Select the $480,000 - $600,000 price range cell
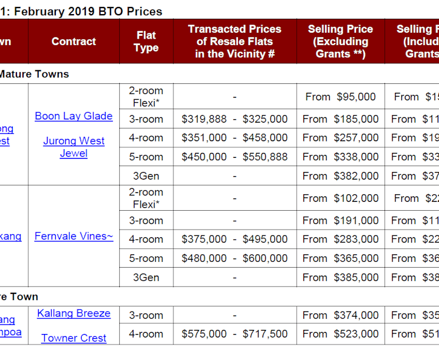This screenshot has width=439, height=351. [x=234, y=258]
